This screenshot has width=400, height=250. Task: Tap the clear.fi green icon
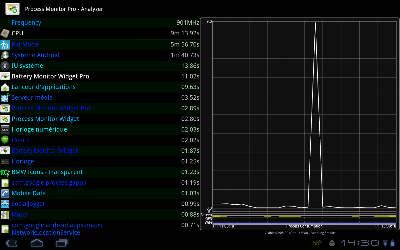point(5,140)
